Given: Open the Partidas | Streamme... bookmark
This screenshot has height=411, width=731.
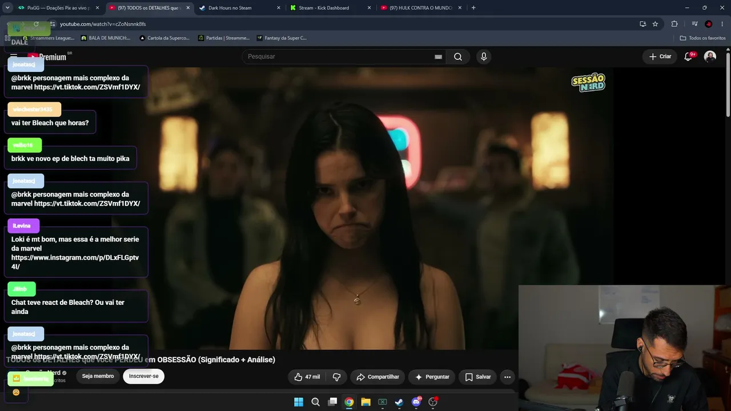Looking at the screenshot, I should click(x=224, y=38).
